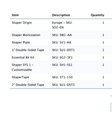Click quantity value in ShaperTape row
112x131 pixels.
(103, 77)
